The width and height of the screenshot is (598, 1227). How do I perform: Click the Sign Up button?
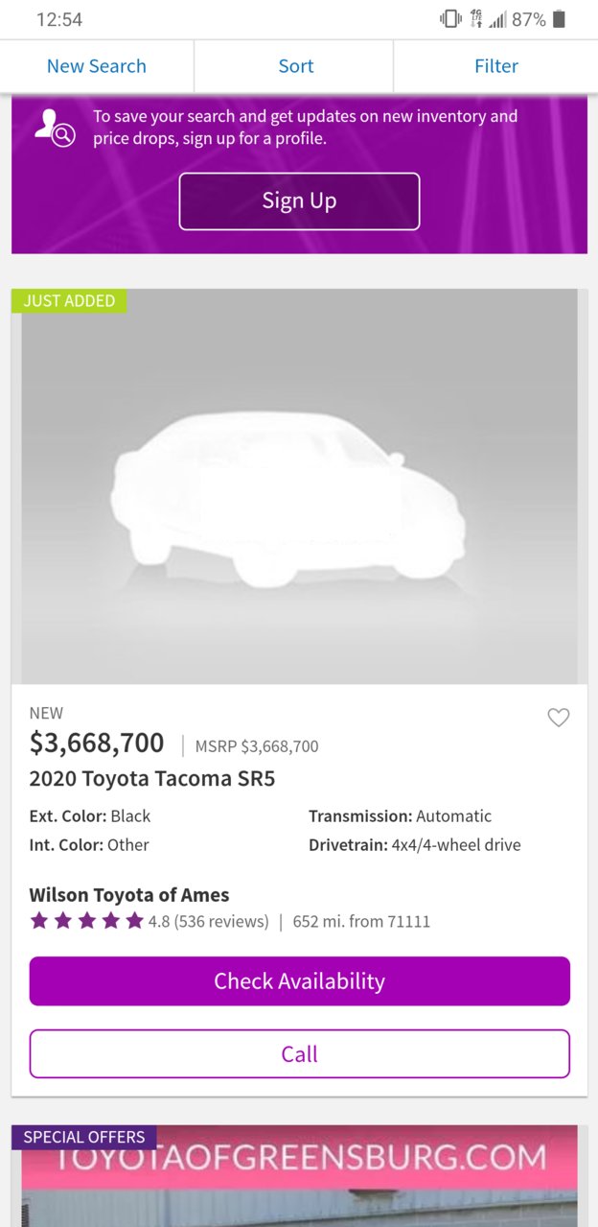click(x=299, y=201)
